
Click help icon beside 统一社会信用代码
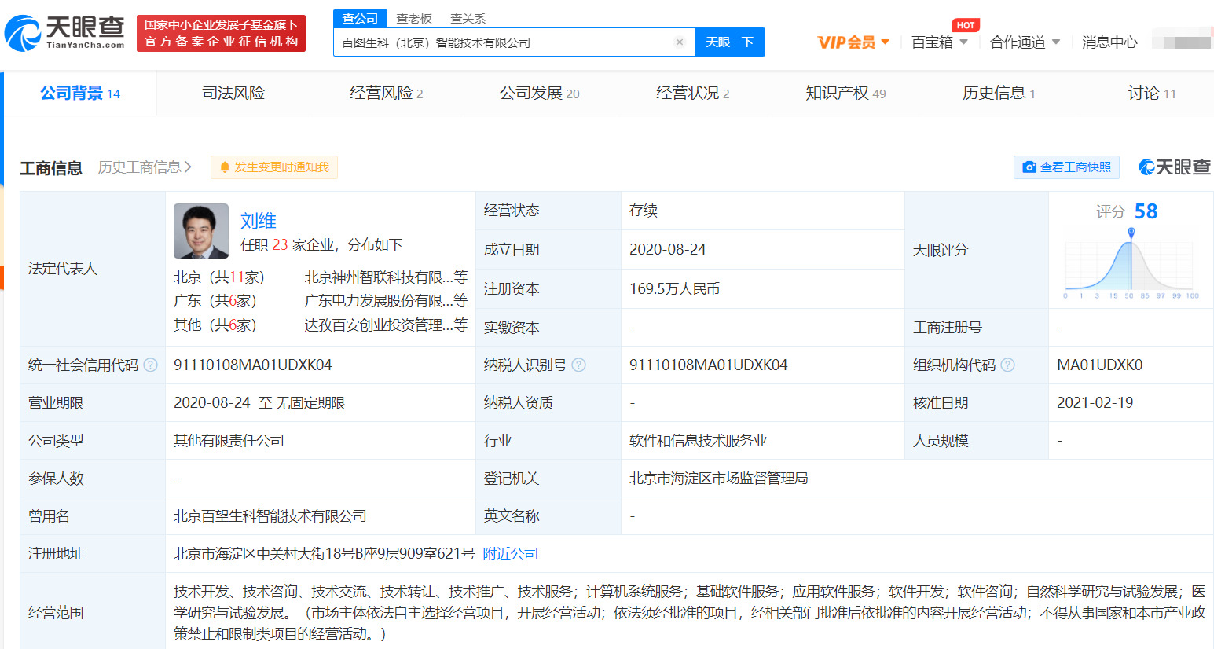(x=151, y=365)
